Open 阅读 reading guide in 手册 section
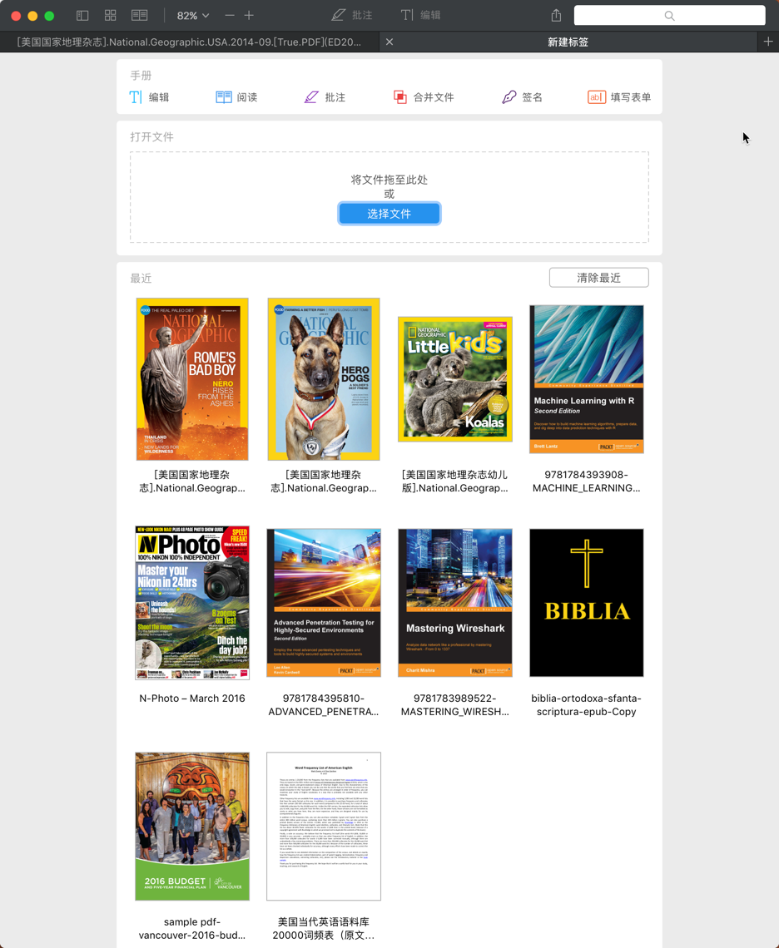779x948 pixels. 236,97
